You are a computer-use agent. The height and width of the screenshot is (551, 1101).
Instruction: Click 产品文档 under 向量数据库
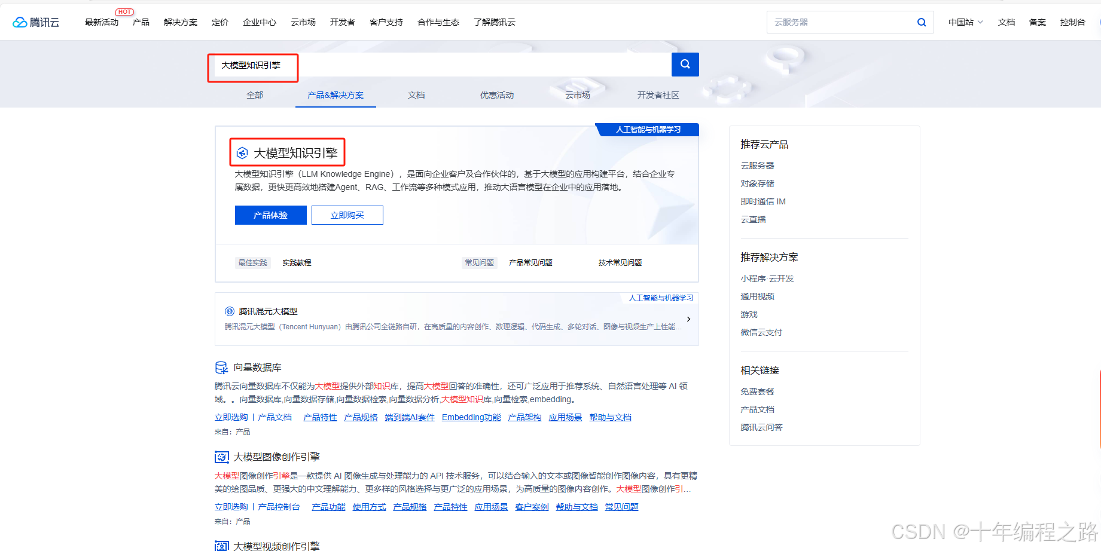click(275, 417)
